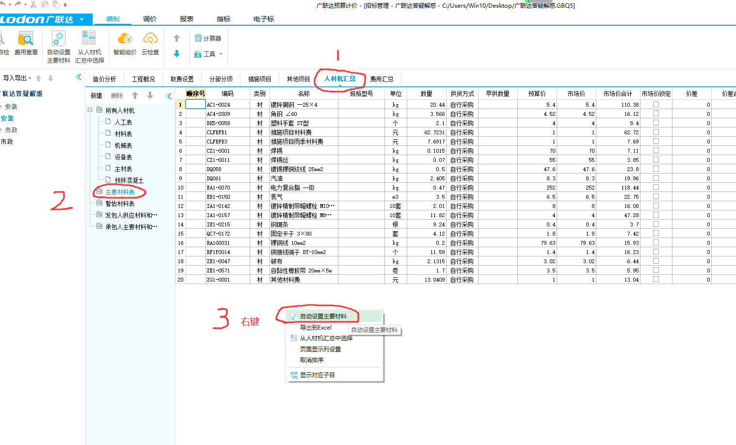Viewport: 736px width, 445px height.
Task: Click the 编码 column header
Action: pos(227,94)
